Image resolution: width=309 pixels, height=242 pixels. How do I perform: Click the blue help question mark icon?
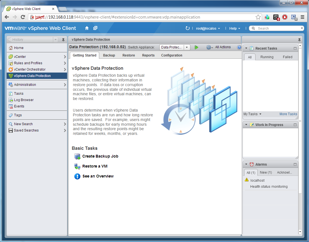239,47
